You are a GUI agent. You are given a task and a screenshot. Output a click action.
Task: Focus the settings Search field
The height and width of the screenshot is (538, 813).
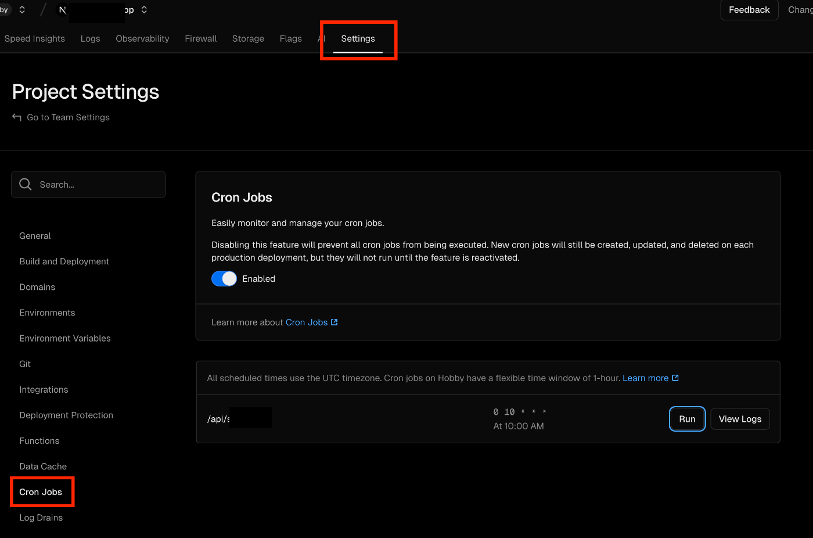click(88, 184)
